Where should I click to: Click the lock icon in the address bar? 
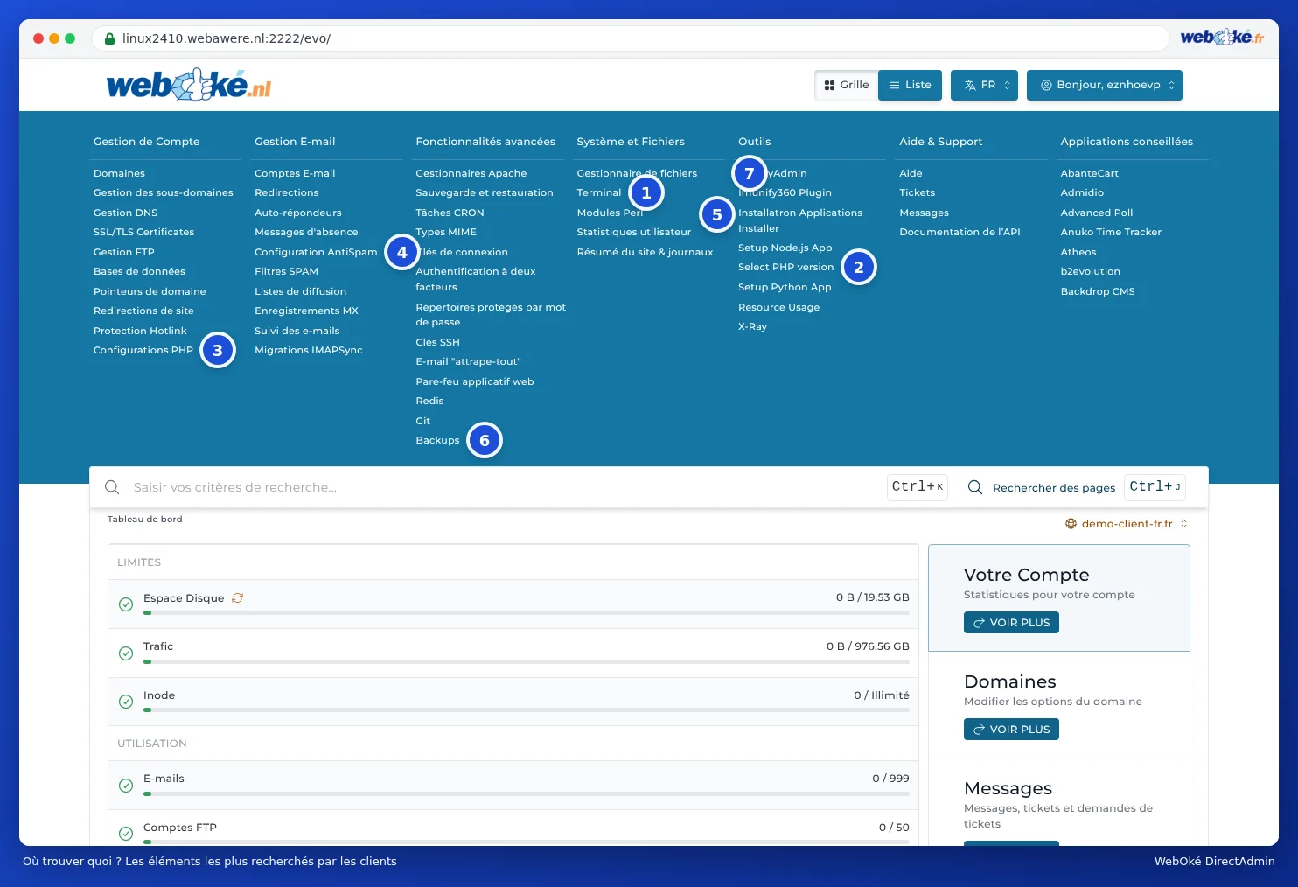pos(109,38)
